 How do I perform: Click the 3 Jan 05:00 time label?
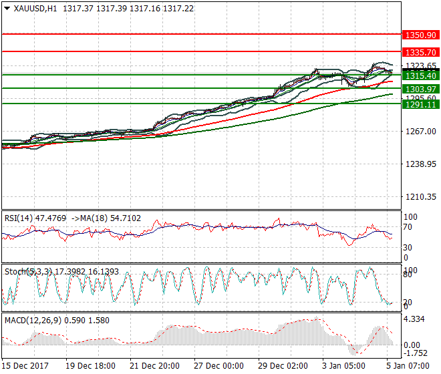click(x=343, y=366)
